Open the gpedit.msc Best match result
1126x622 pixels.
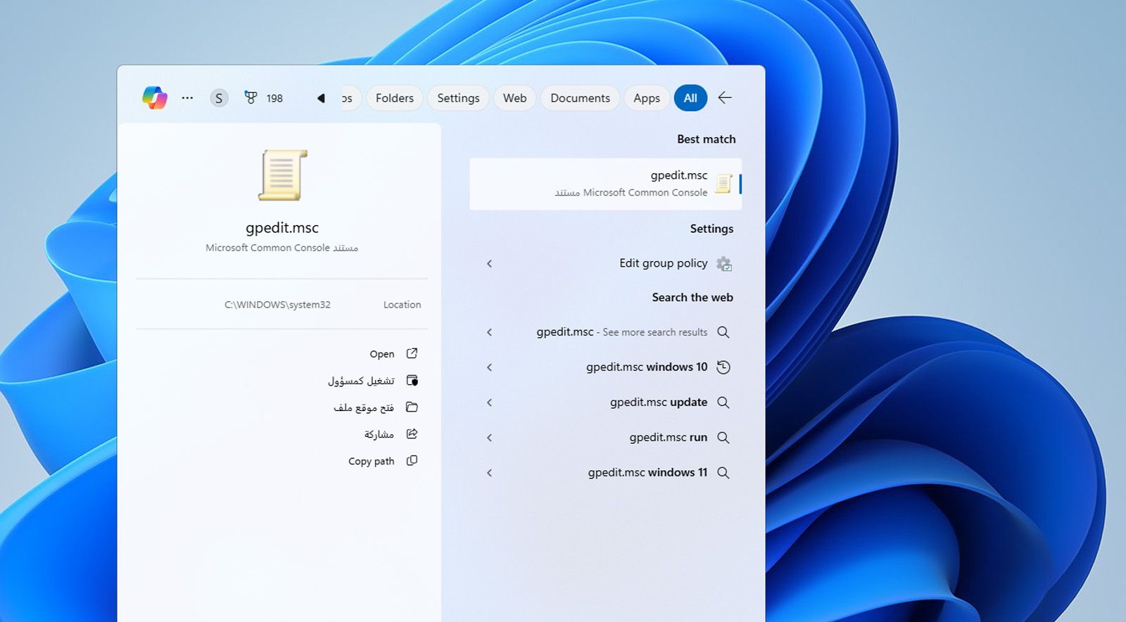(x=606, y=184)
